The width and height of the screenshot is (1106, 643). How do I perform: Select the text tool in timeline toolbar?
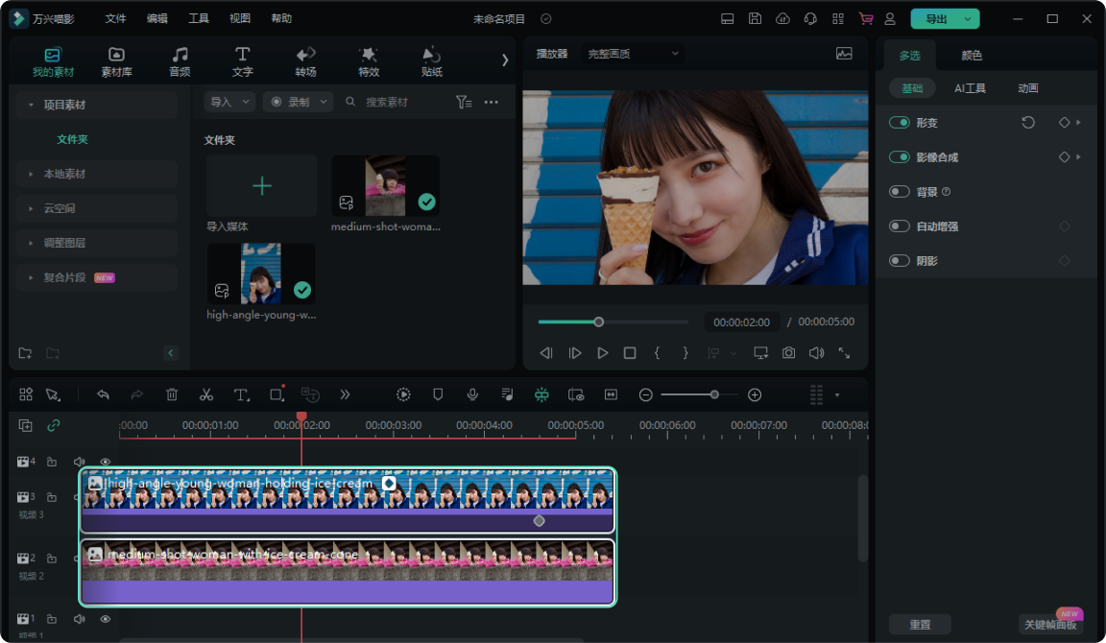pyautogui.click(x=242, y=394)
